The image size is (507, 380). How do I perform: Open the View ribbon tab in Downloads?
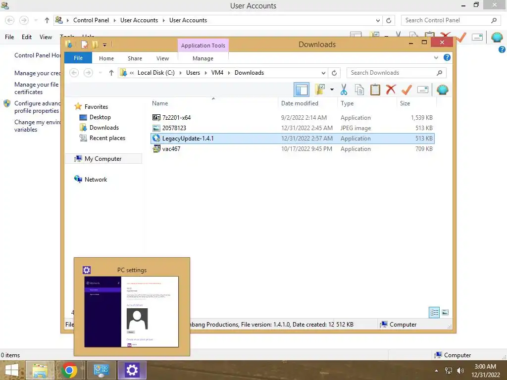(x=162, y=58)
